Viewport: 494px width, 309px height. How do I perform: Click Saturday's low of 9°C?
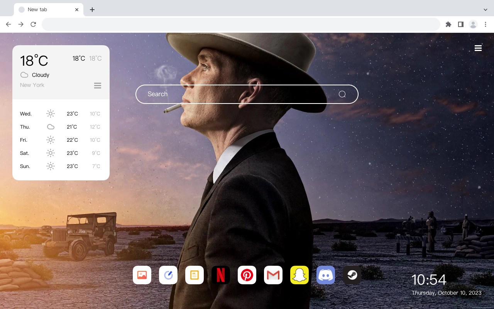pyautogui.click(x=96, y=153)
